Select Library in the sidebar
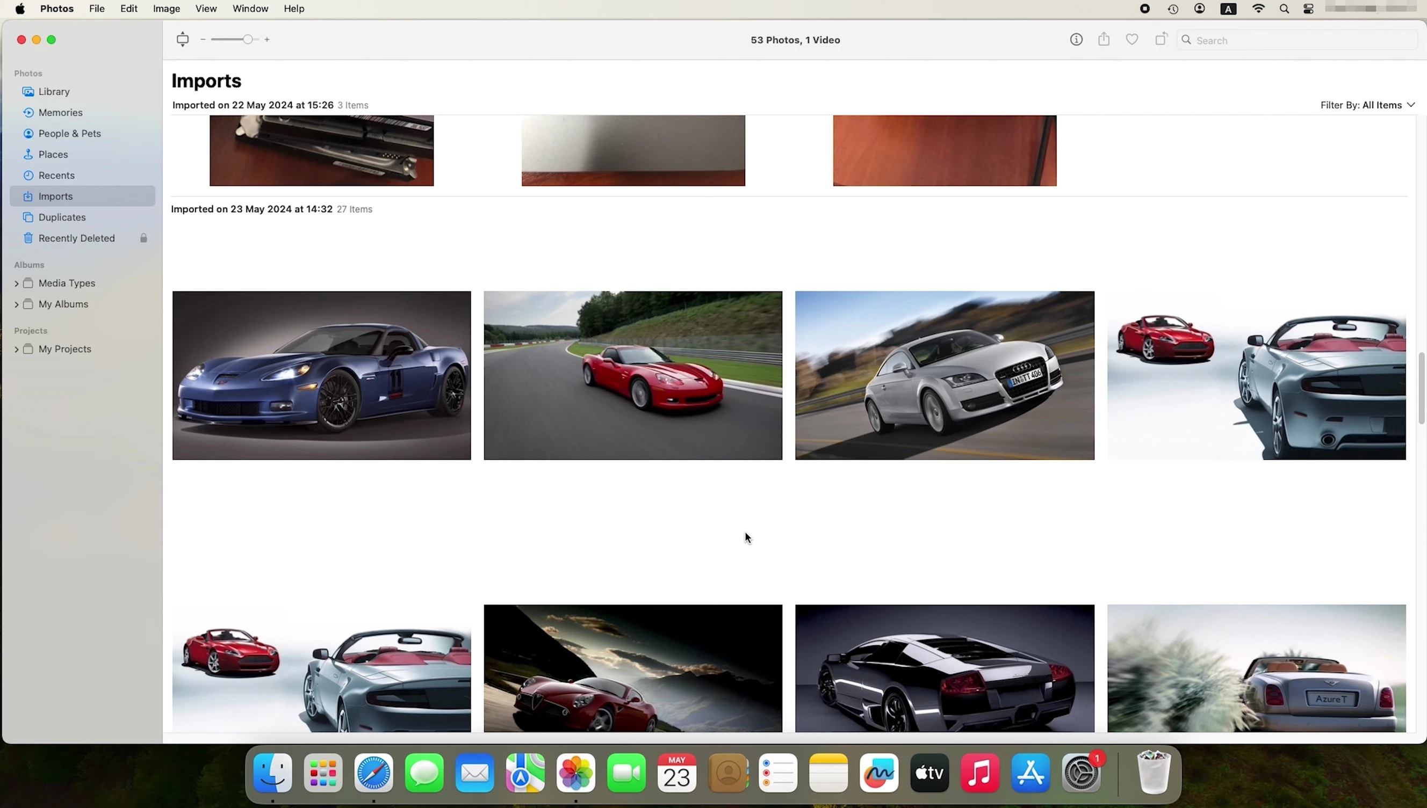 pyautogui.click(x=83, y=92)
